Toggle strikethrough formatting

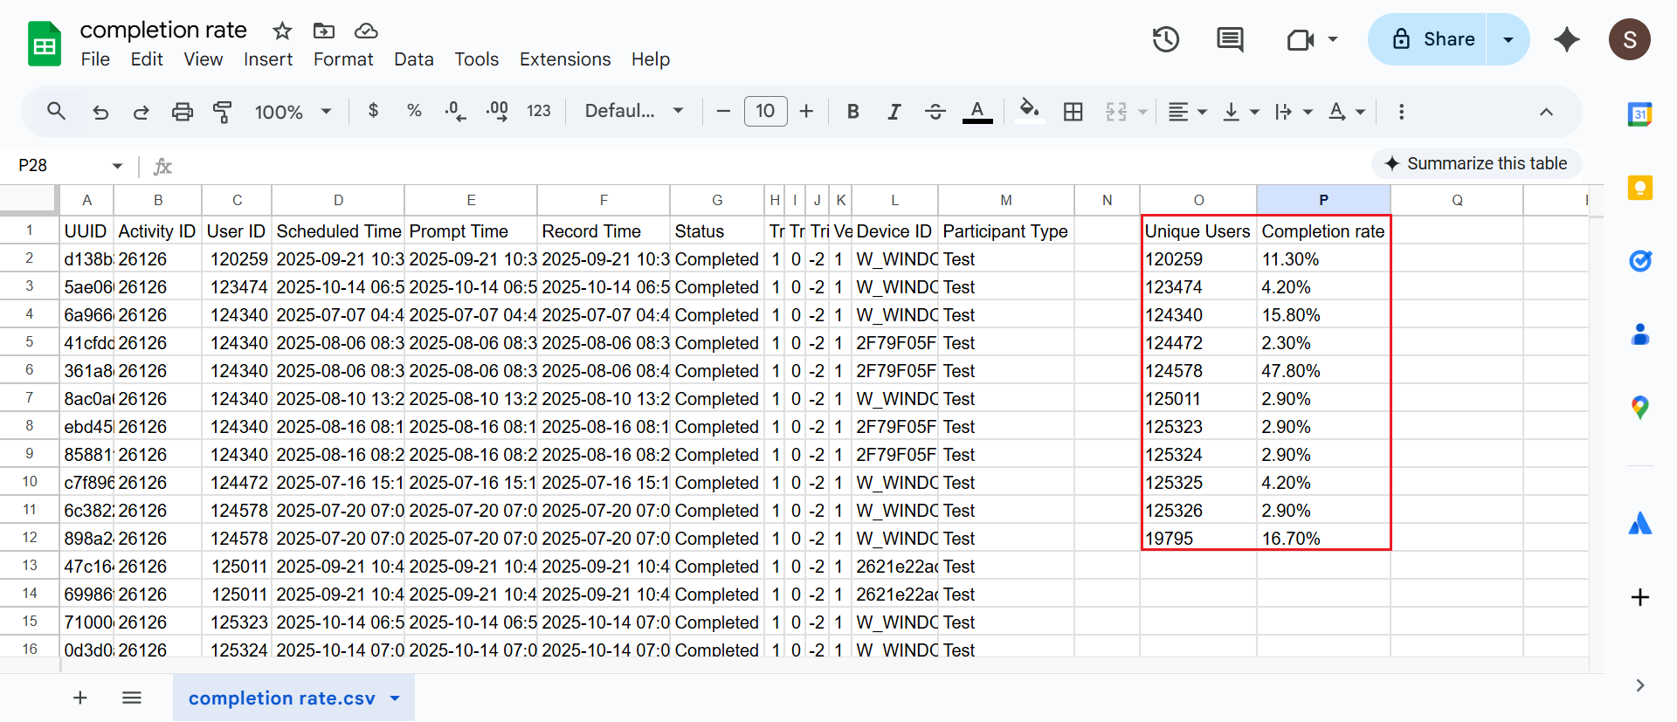click(935, 112)
